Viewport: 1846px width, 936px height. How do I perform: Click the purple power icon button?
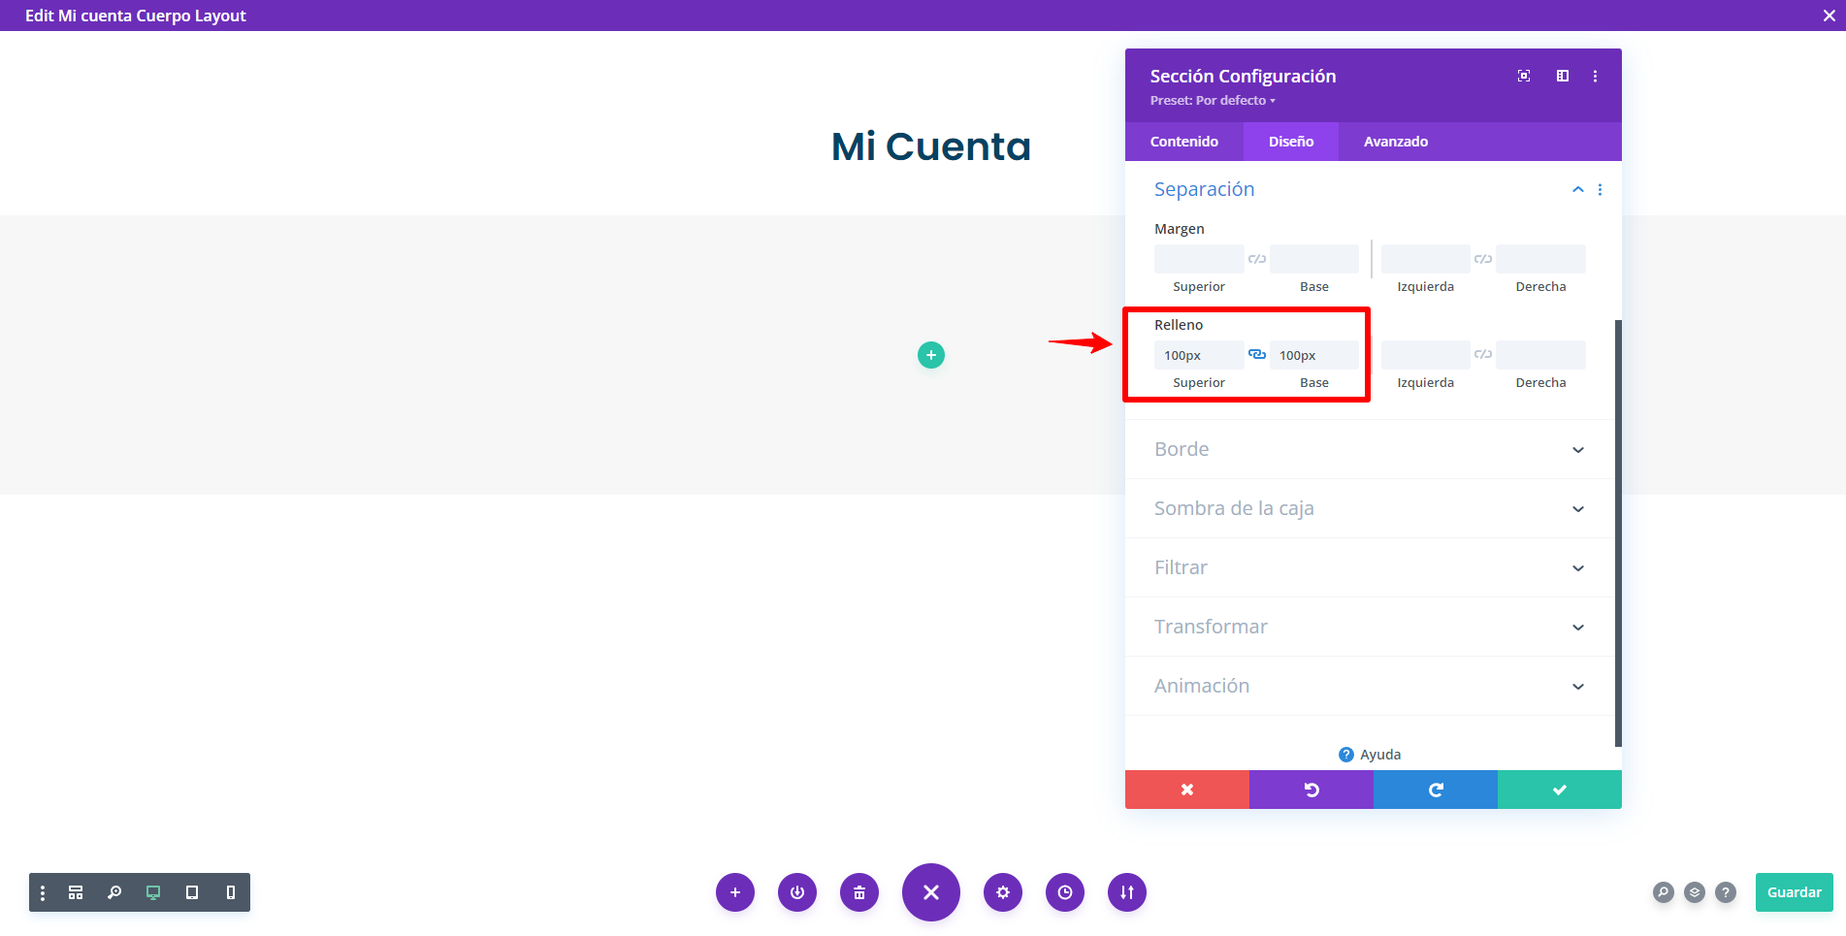[797, 892]
